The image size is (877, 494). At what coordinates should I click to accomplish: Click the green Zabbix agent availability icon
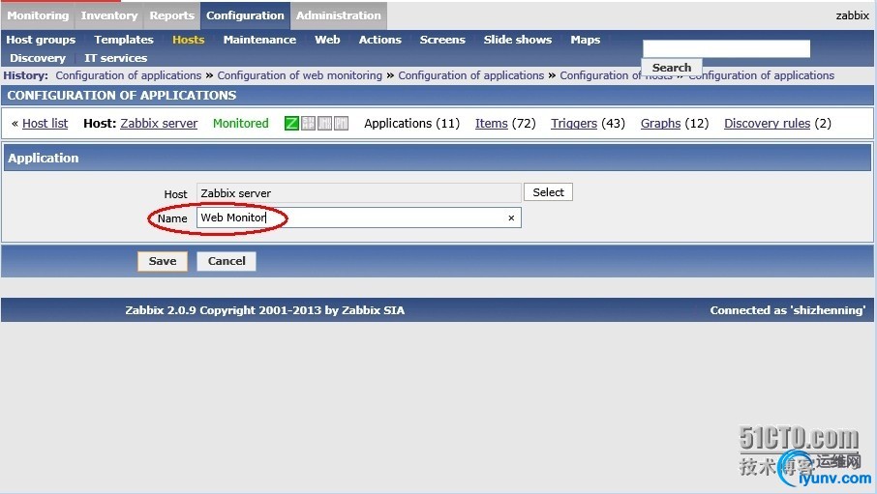coord(291,123)
